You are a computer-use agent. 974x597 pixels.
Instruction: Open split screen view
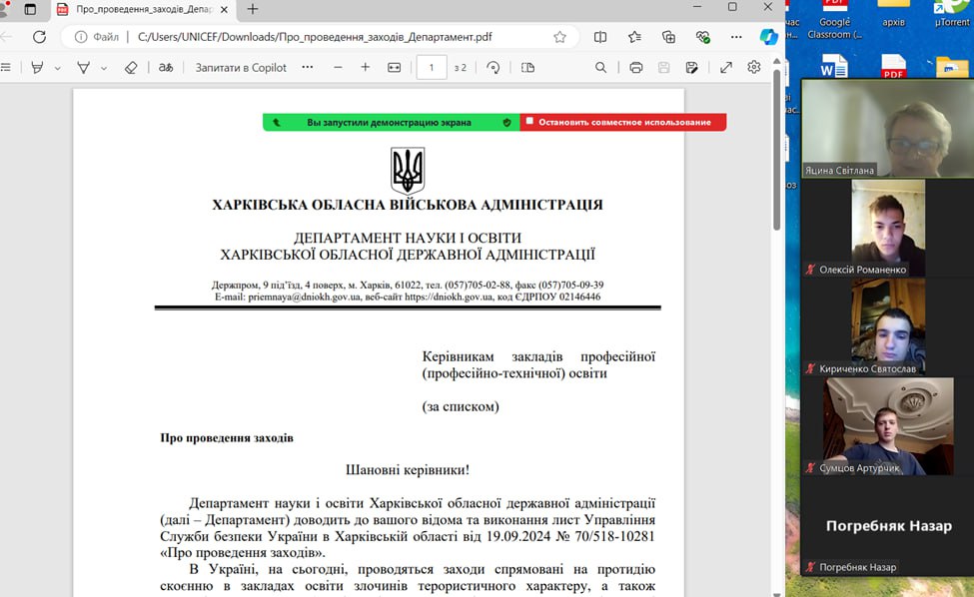click(600, 37)
